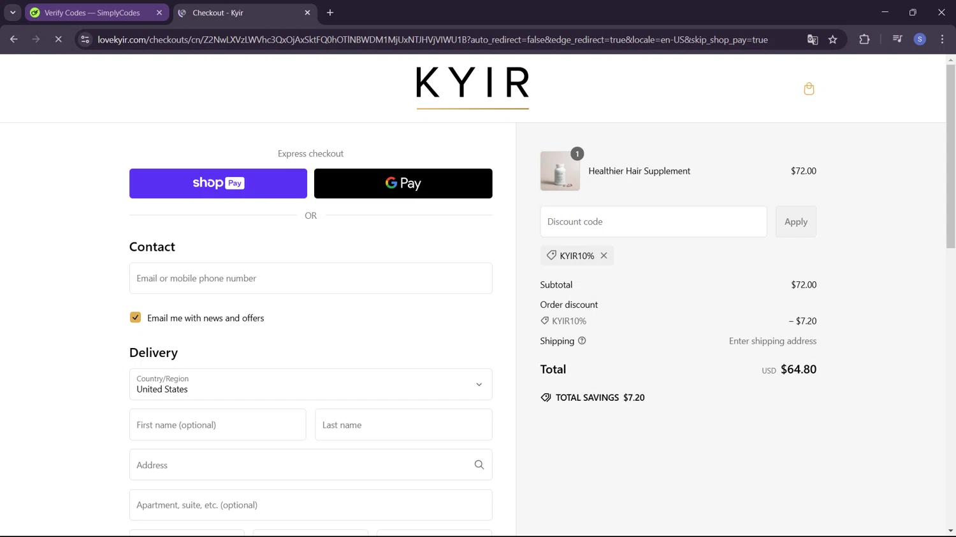Expand the Country/Region dropdown
The width and height of the screenshot is (956, 537).
[x=311, y=384]
